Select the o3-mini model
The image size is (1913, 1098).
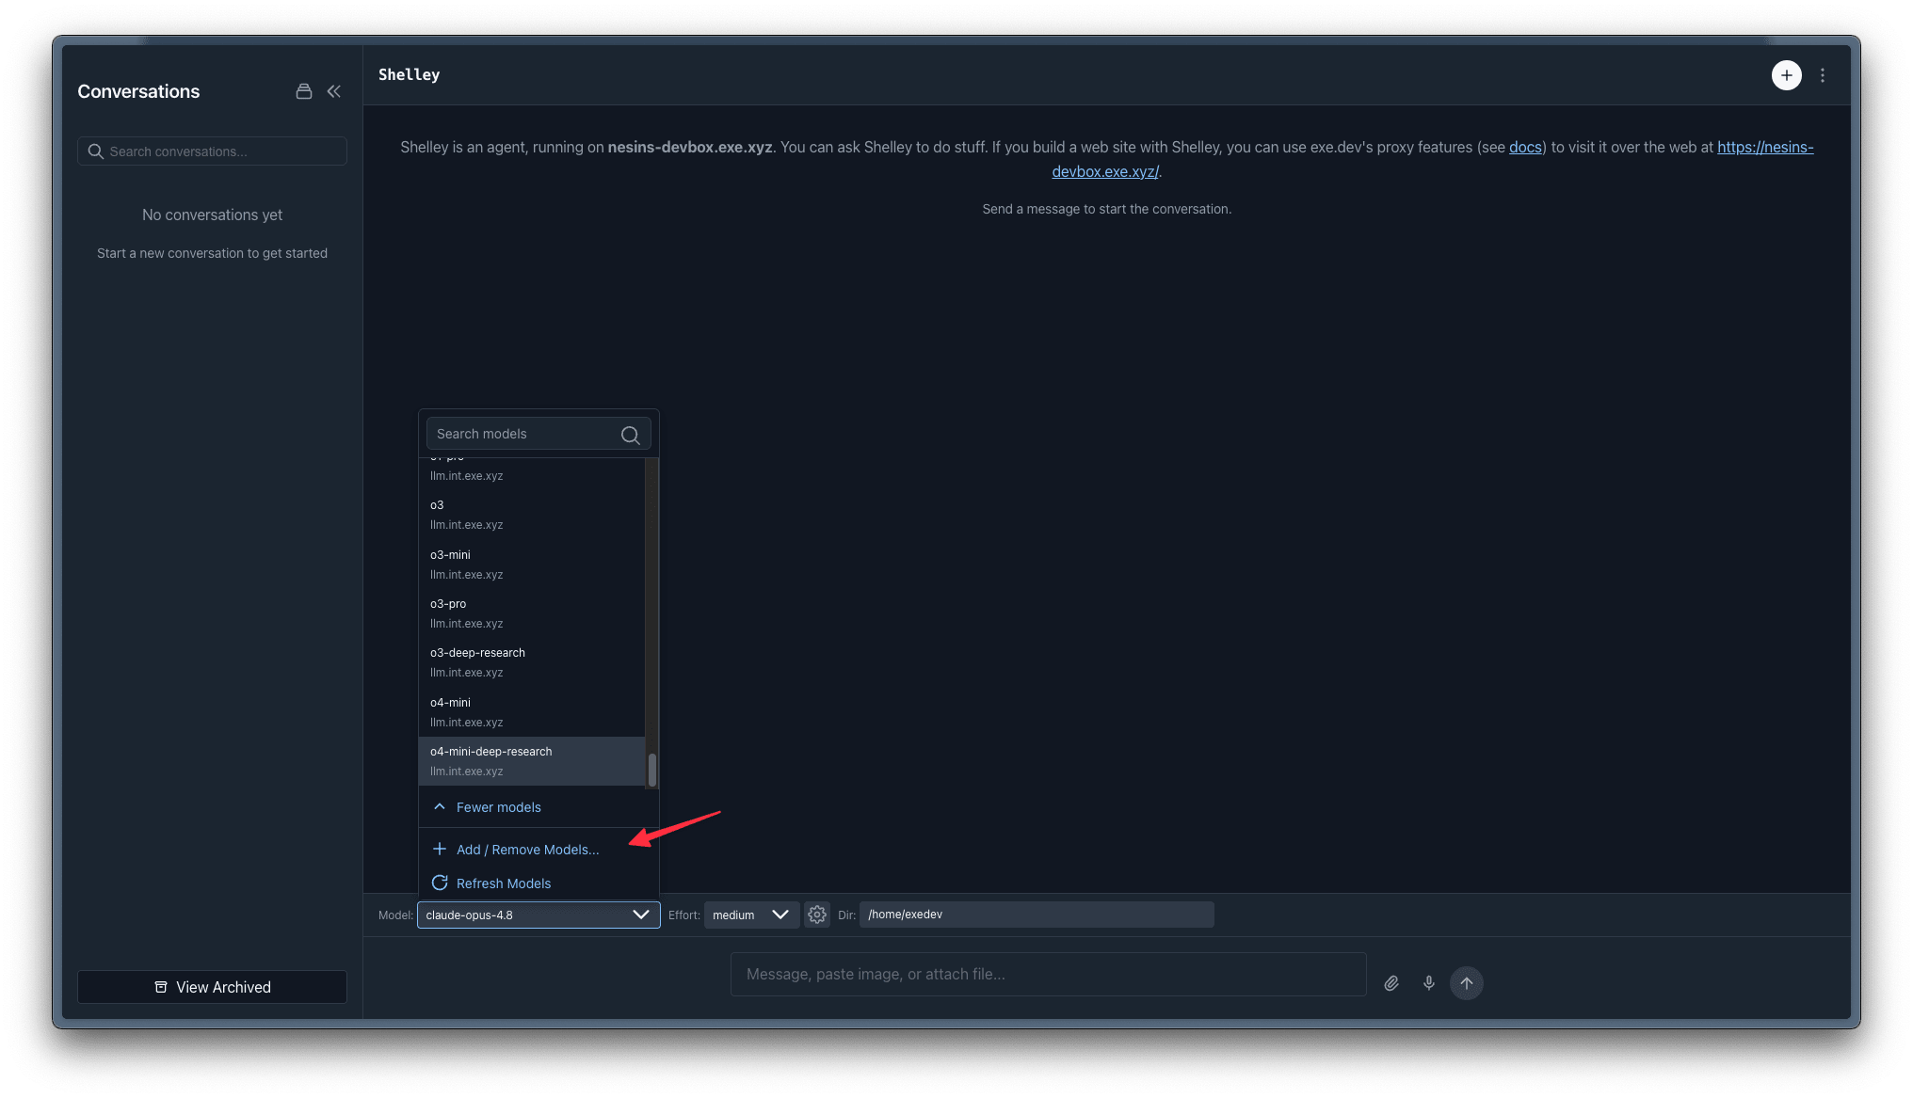coord(532,565)
